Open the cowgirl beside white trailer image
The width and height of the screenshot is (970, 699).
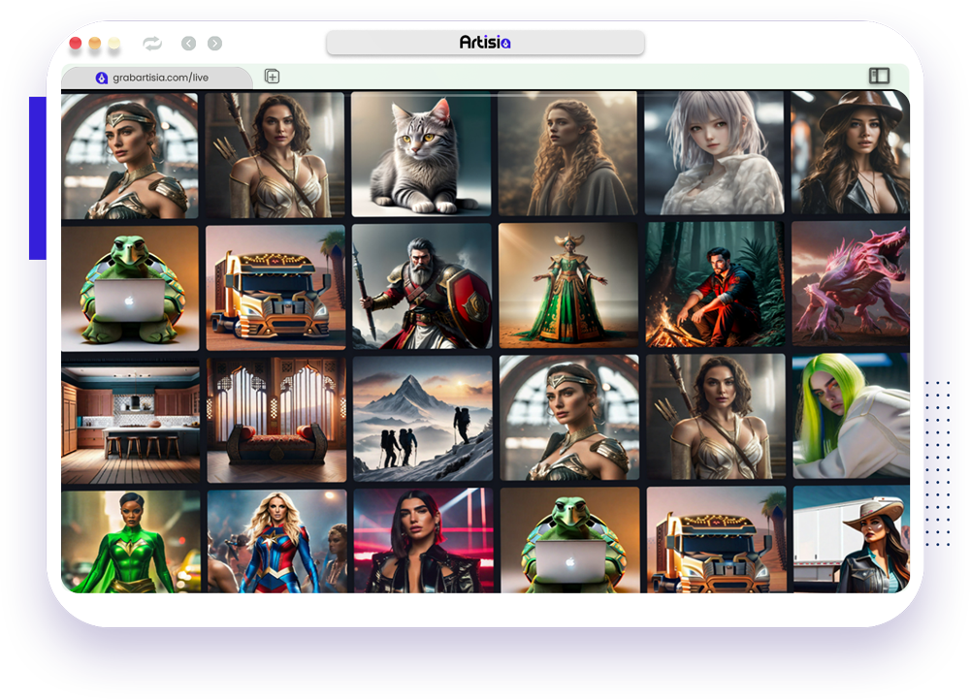pyautogui.click(x=852, y=539)
